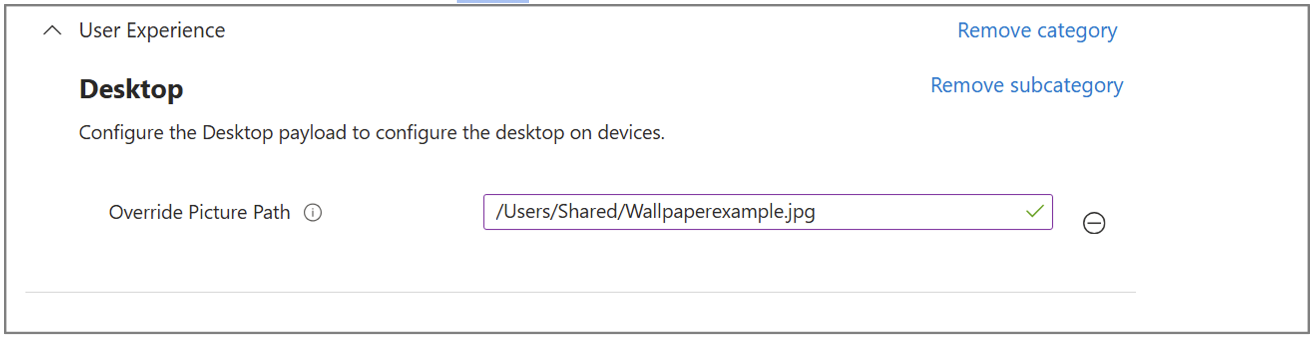Collapse the User Experience category chevron
Viewport: 1314px width, 337px height.
pos(52,31)
